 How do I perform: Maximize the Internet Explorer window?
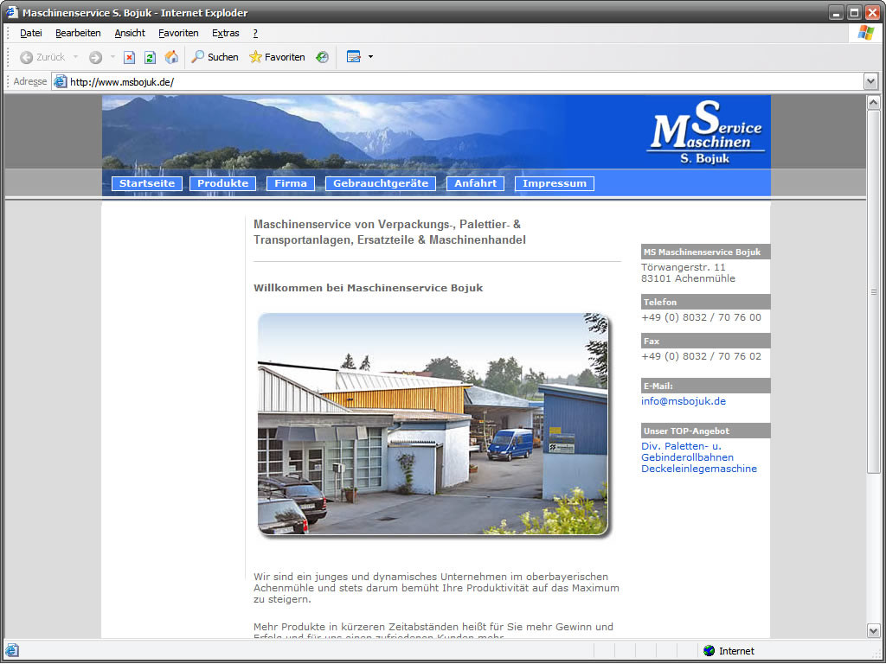click(x=854, y=12)
